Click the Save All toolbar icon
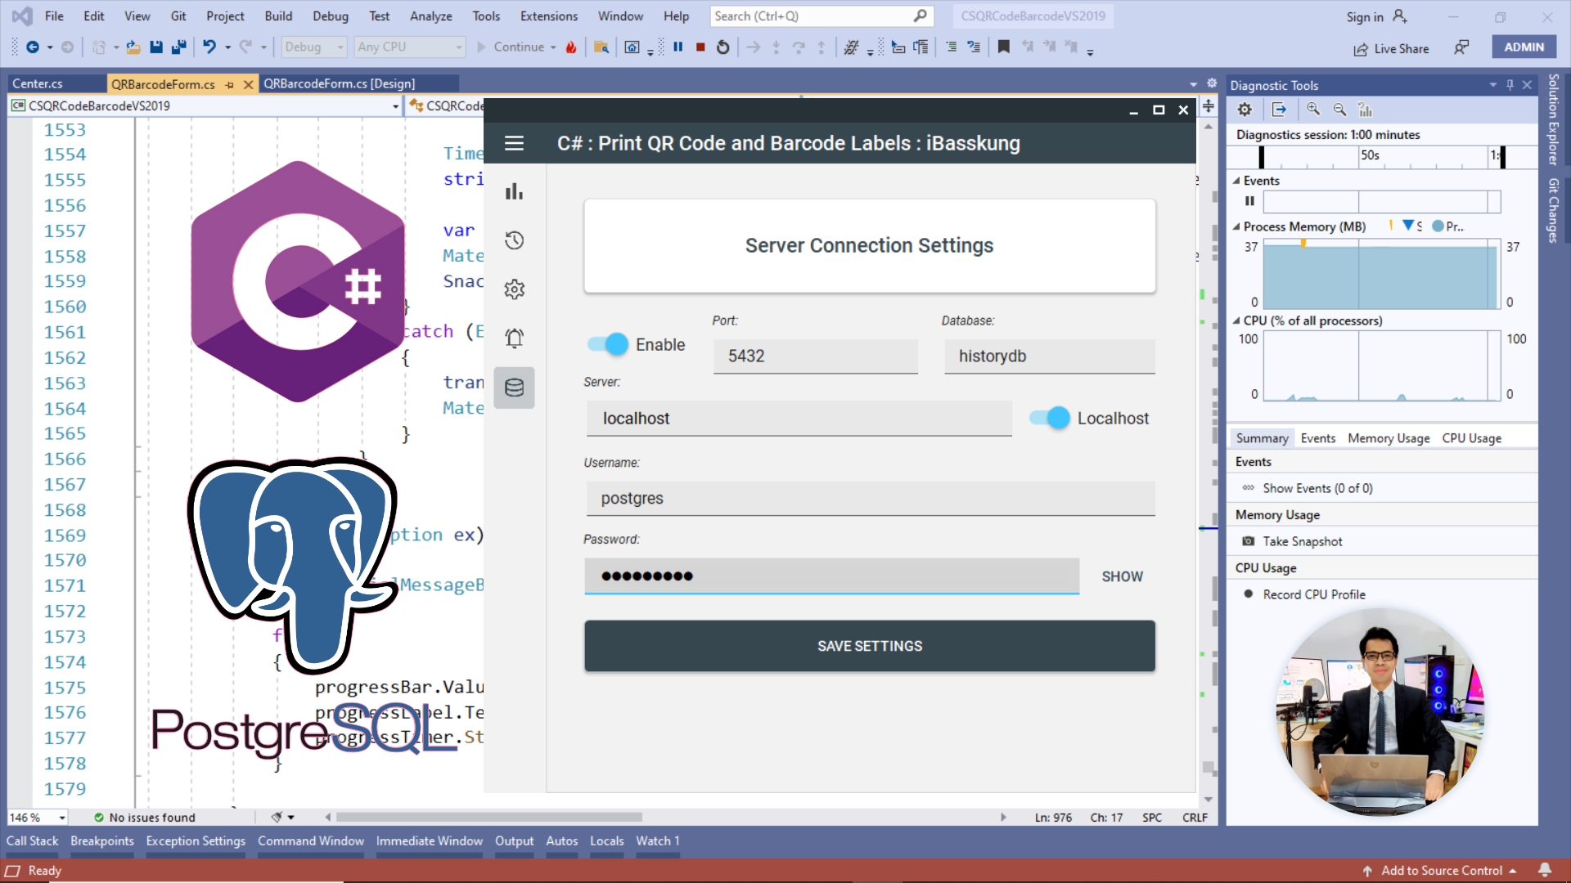1571x883 pixels. pyautogui.click(x=178, y=47)
